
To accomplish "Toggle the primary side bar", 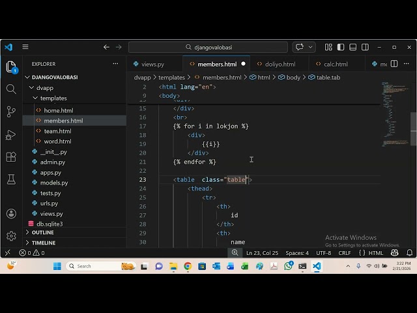I will pos(341,47).
